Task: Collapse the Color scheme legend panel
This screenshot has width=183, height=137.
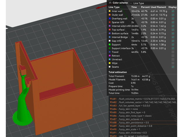Action: pyautogui.click(x=110, y=3)
